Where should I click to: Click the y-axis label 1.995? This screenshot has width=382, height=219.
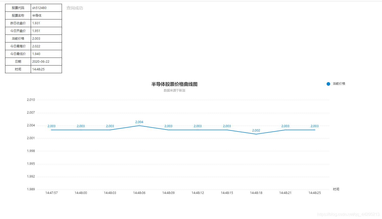coord(31,164)
